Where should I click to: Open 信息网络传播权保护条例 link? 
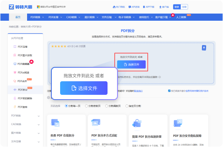pos(197,91)
